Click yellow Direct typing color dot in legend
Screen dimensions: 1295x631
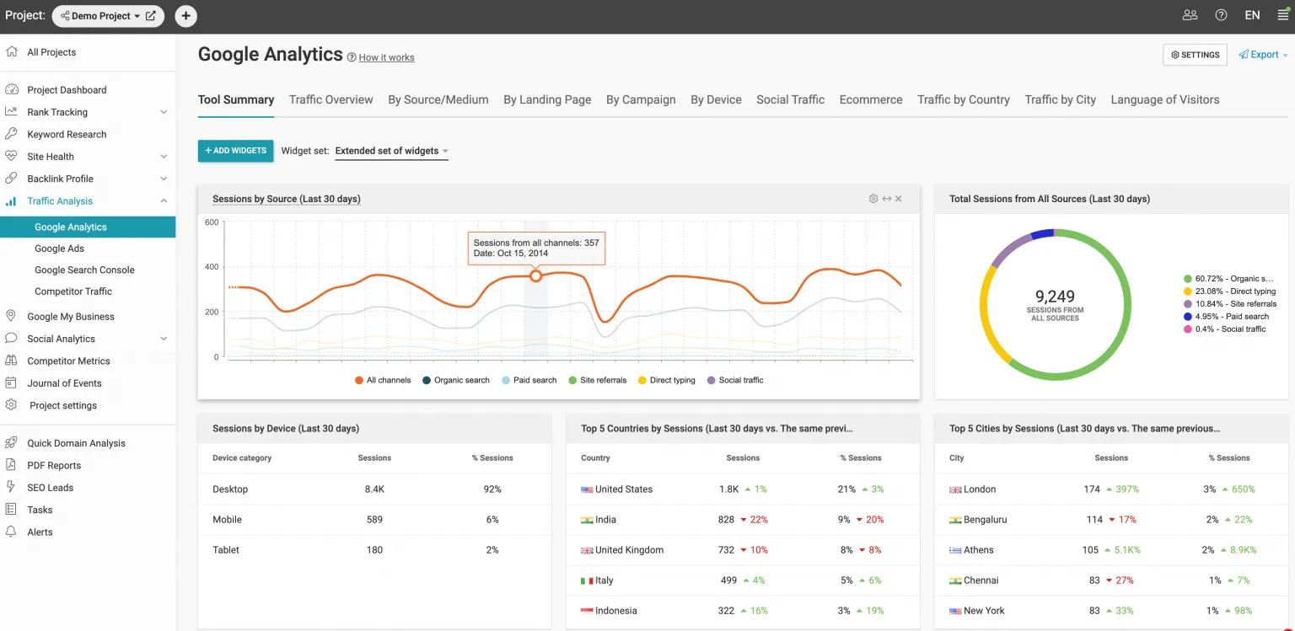click(x=1188, y=291)
